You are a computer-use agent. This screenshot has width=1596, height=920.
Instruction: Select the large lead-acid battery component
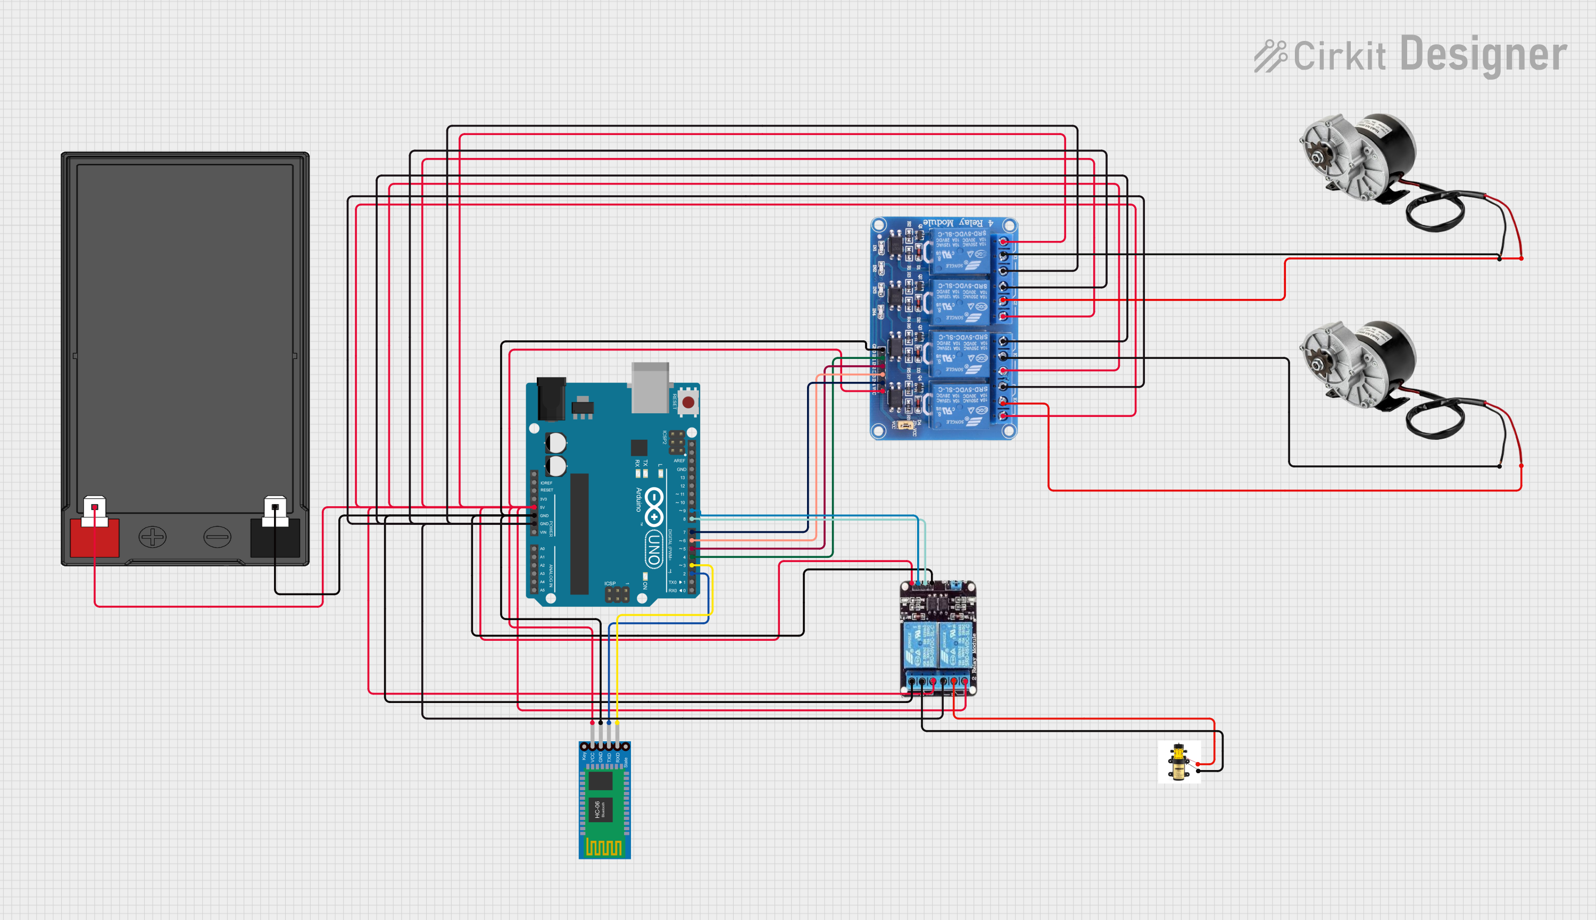point(185,358)
